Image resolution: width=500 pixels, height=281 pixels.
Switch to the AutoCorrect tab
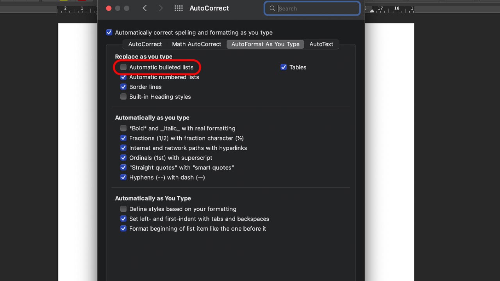click(145, 44)
